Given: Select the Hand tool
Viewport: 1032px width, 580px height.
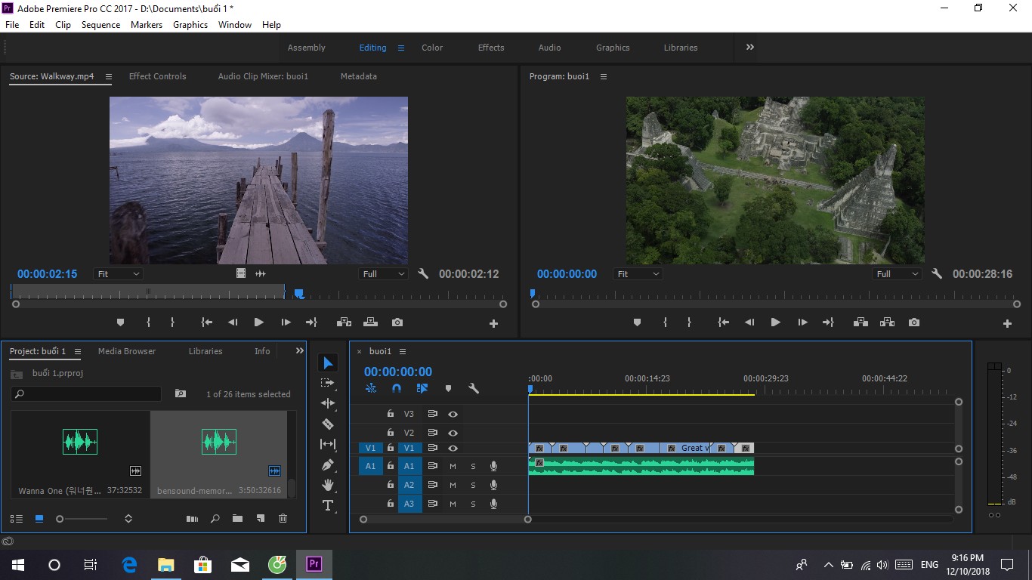Looking at the screenshot, I should 327,485.
